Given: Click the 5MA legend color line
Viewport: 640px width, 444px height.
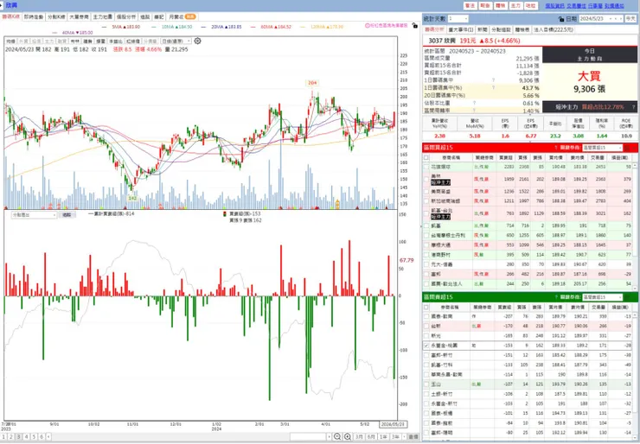Looking at the screenshot, I should point(104,27).
